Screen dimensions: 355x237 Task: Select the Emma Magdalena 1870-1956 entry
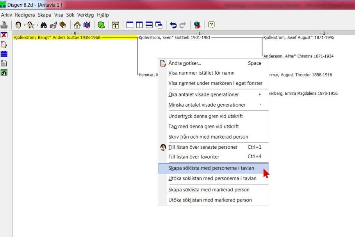coord(303,93)
